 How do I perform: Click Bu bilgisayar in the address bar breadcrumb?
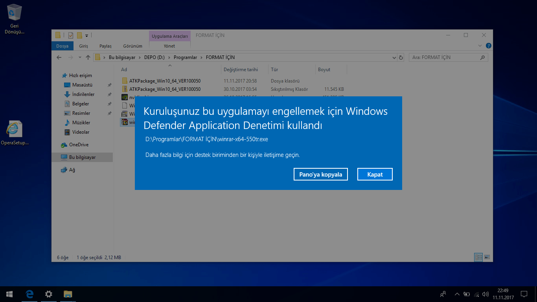[122, 57]
